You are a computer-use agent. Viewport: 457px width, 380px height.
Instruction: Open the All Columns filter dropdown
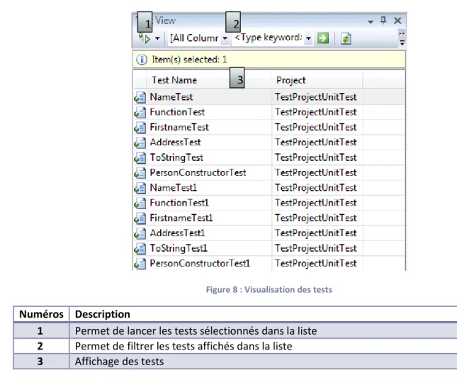225,38
